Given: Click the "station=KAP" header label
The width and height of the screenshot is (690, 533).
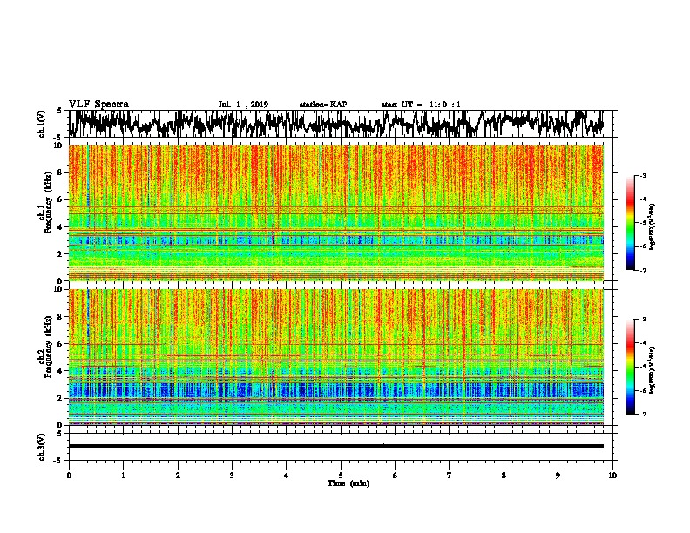Looking at the screenshot, I should click(323, 105).
